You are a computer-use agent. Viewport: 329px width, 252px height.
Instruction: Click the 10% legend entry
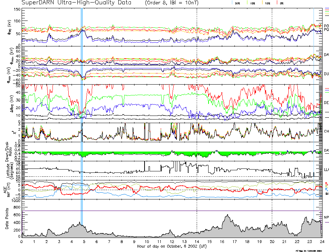267,3
